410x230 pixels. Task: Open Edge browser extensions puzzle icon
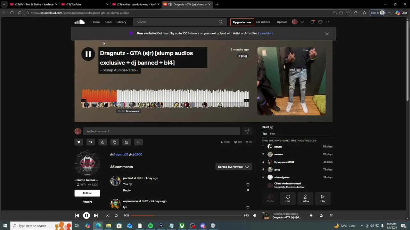[x=356, y=13]
